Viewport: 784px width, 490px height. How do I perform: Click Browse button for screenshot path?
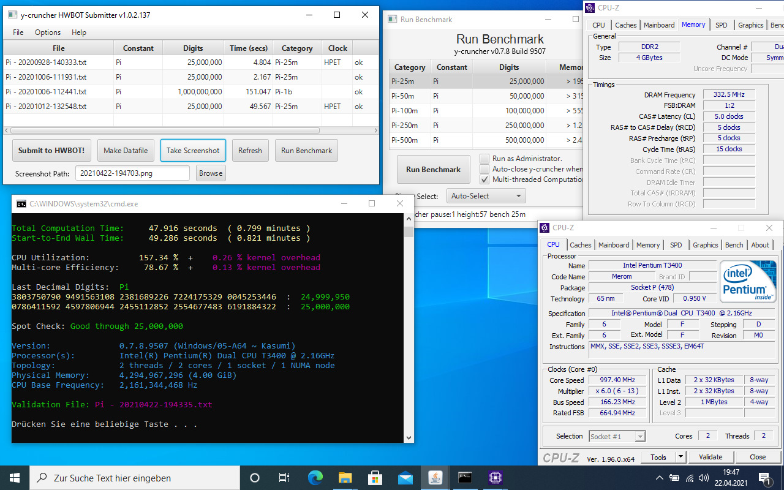pos(211,173)
